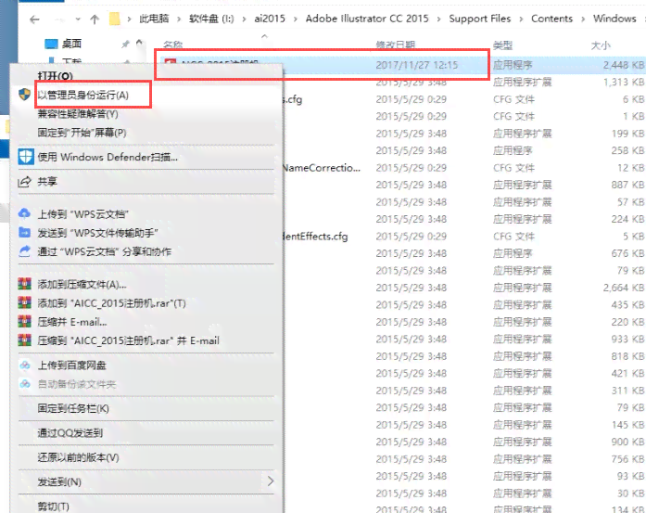Navigate to ai2015 breadcrumb folder

(x=270, y=19)
